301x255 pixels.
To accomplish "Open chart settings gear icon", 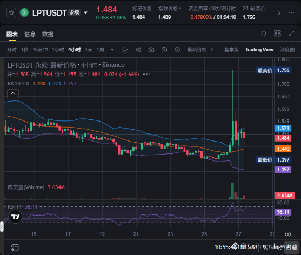I will [288, 234].
